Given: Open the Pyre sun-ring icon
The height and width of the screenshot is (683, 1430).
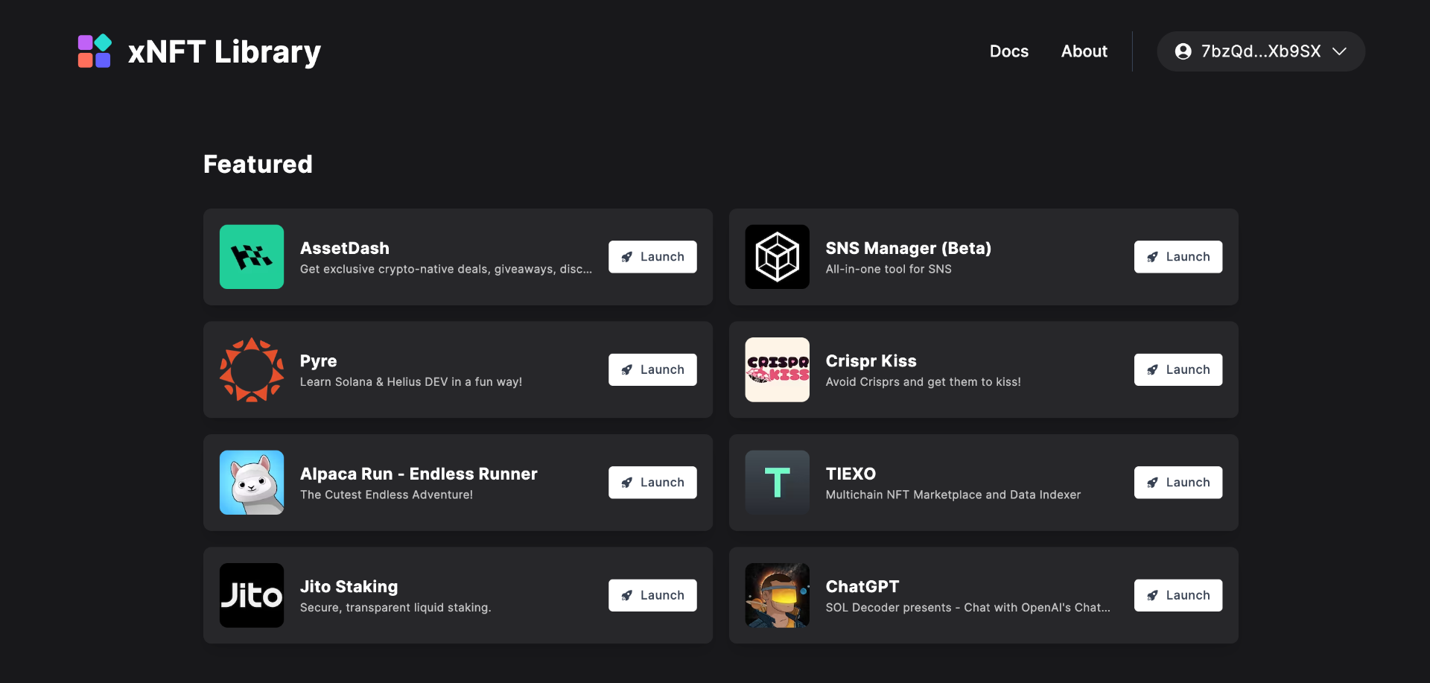Looking at the screenshot, I should 252,369.
